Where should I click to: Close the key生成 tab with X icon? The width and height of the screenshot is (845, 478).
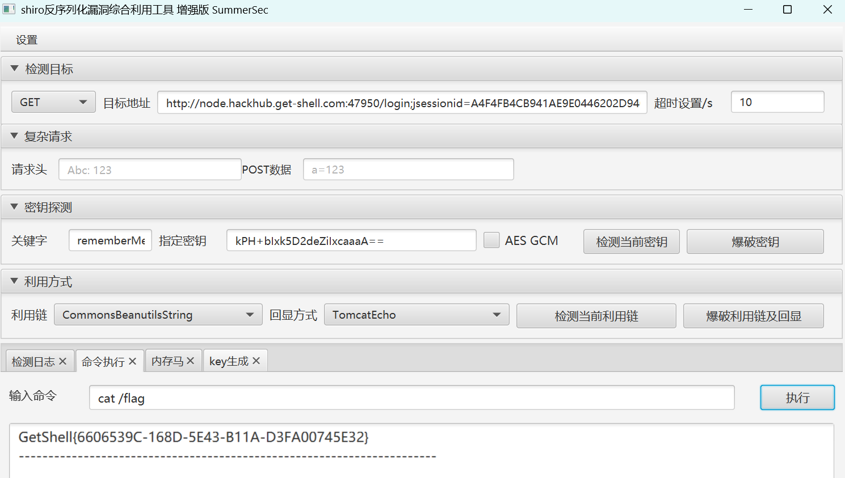click(x=256, y=361)
